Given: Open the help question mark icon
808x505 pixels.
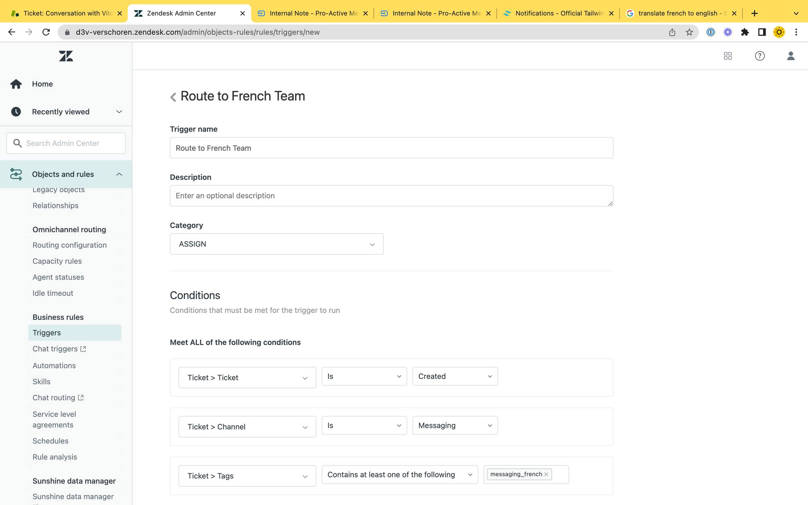Looking at the screenshot, I should (x=760, y=56).
